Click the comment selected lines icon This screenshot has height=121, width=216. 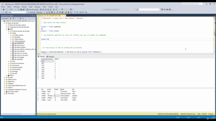(74, 12)
